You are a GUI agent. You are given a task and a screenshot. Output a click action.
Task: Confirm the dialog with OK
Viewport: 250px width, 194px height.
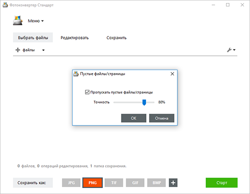[x=133, y=118]
